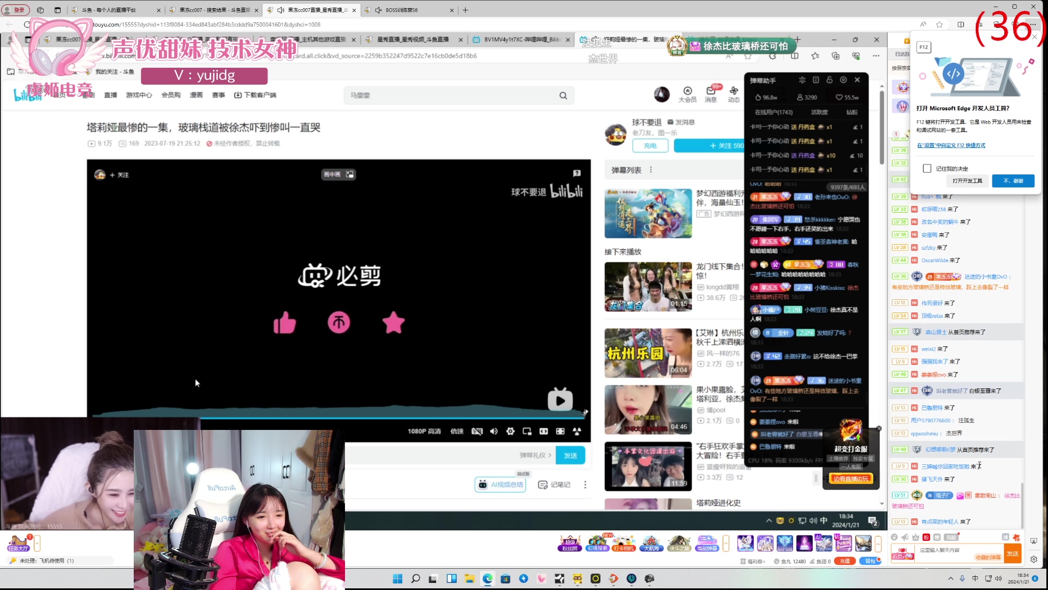Click the 大航海 icon in the bottom bar
The width and height of the screenshot is (1048, 590).
click(651, 542)
